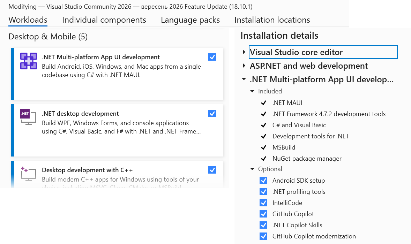The height and width of the screenshot is (244, 411).
Task: Select the .NET Multi-platform App UI develop... details heading
Action: click(x=322, y=79)
